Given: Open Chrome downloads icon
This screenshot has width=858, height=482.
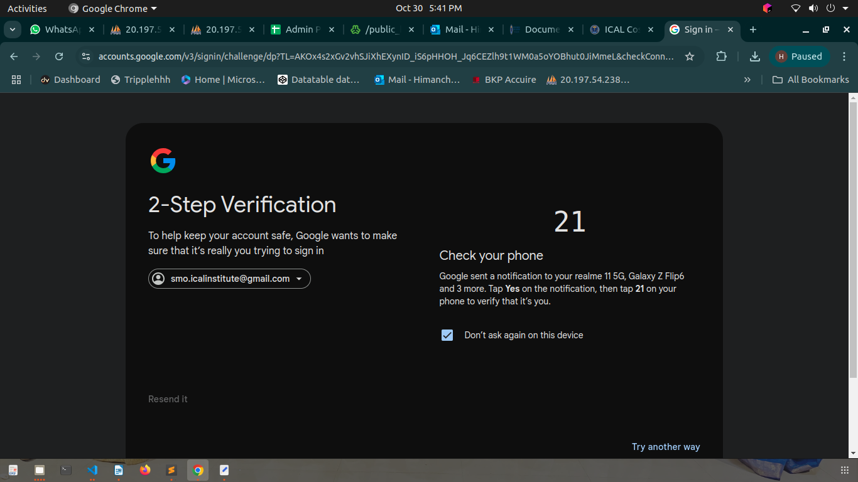Looking at the screenshot, I should coord(755,56).
